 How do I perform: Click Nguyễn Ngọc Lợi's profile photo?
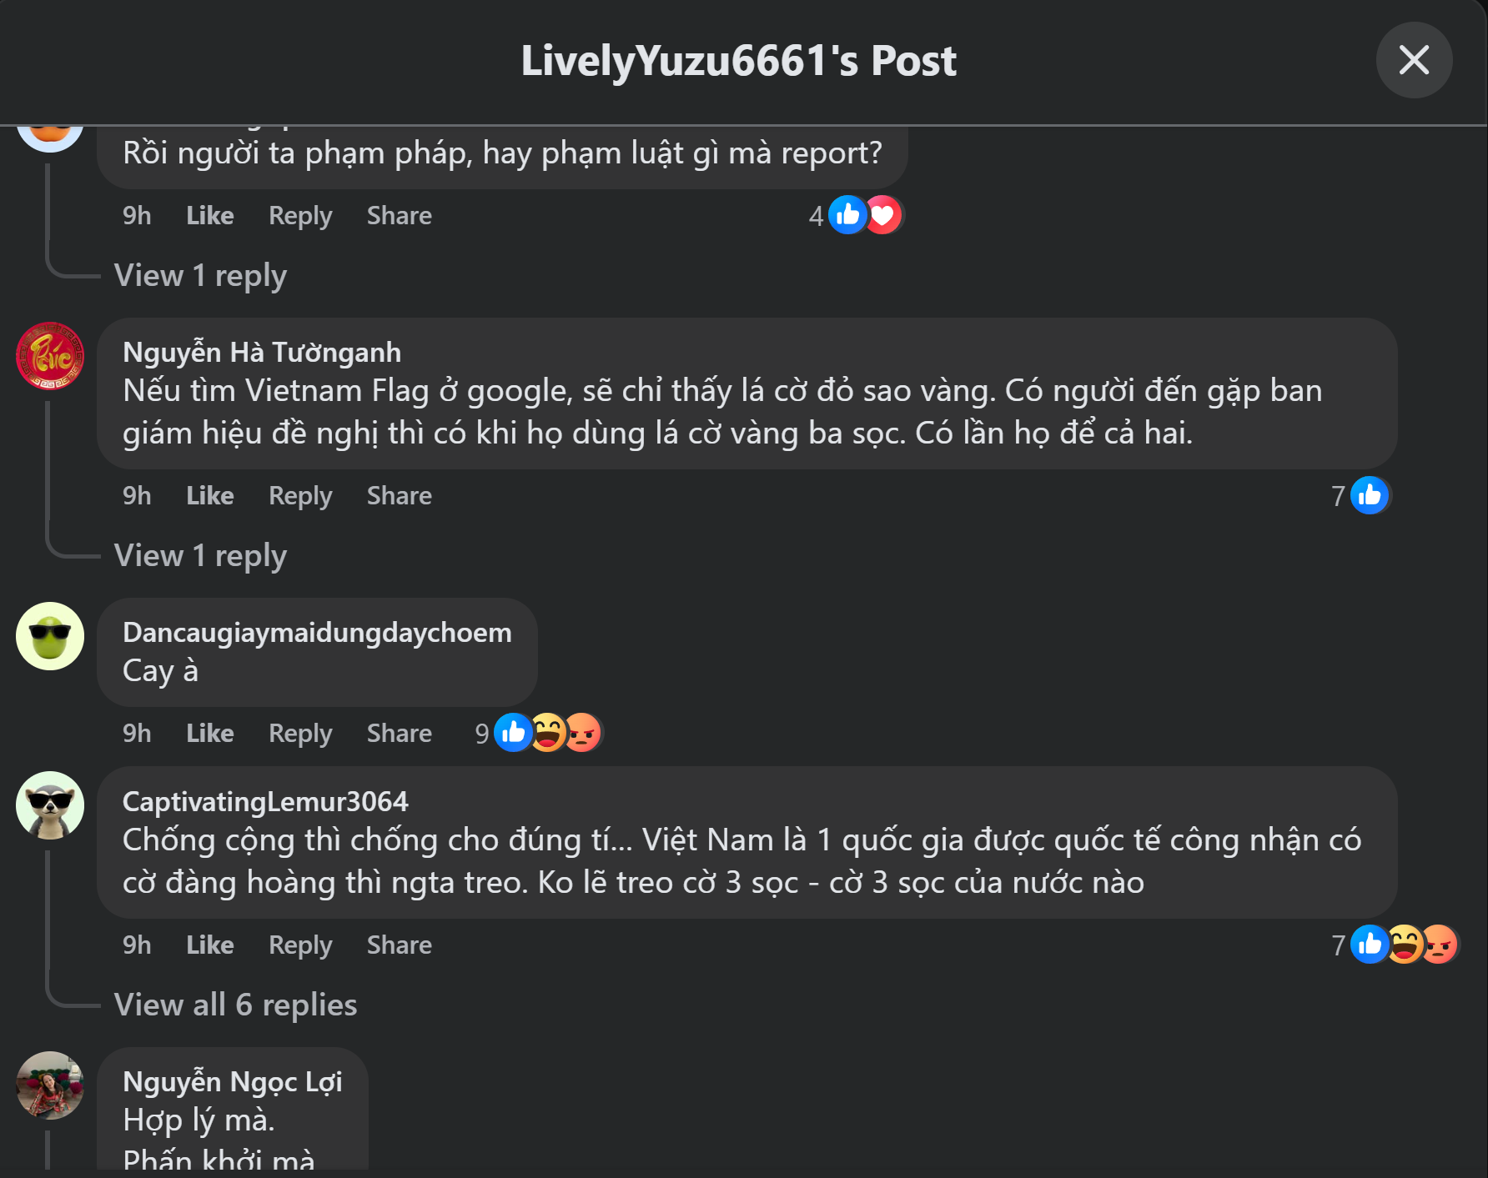(x=50, y=1085)
